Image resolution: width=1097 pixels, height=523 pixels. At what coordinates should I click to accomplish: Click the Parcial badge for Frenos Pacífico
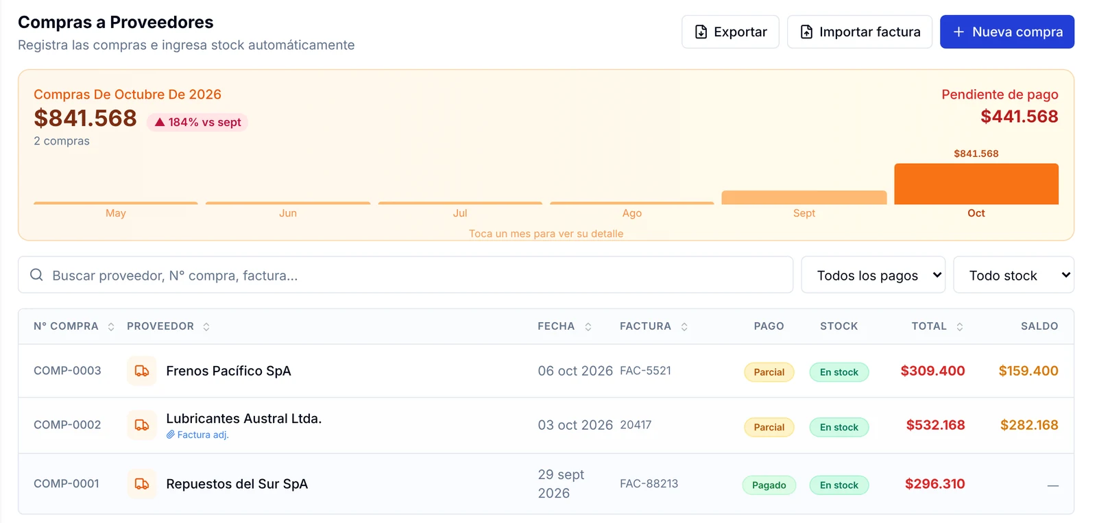[769, 372]
